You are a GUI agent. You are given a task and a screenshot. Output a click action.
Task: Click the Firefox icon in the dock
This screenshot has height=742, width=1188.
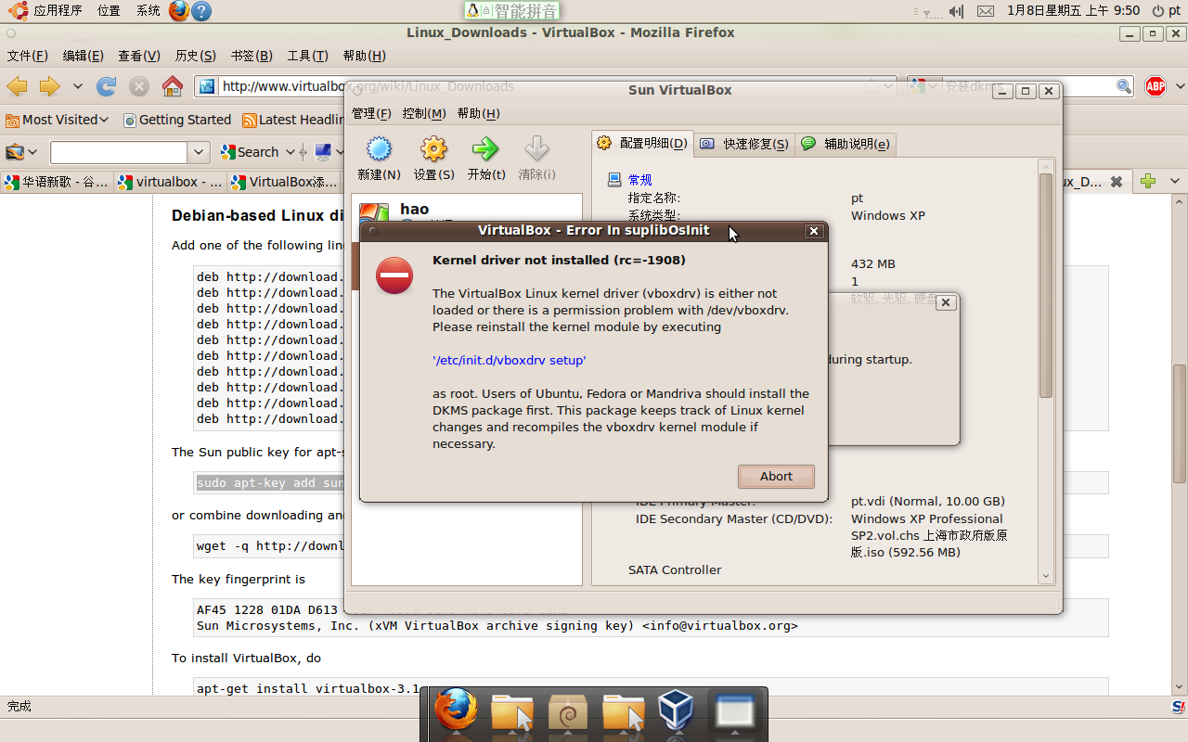coord(457,711)
